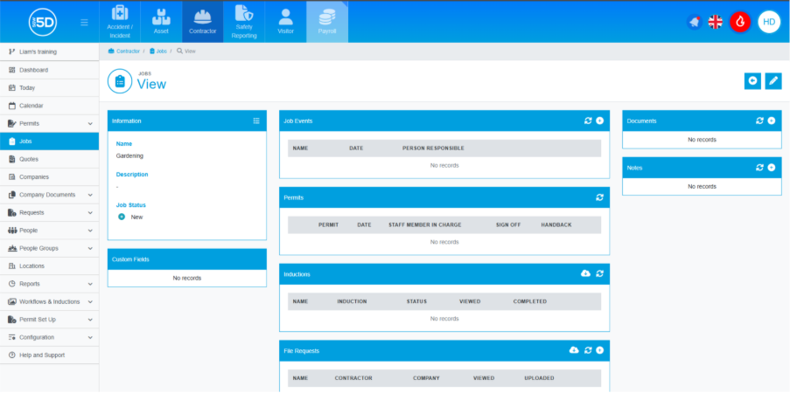
Task: Expand the People Groups sidebar menu
Action: (90, 248)
